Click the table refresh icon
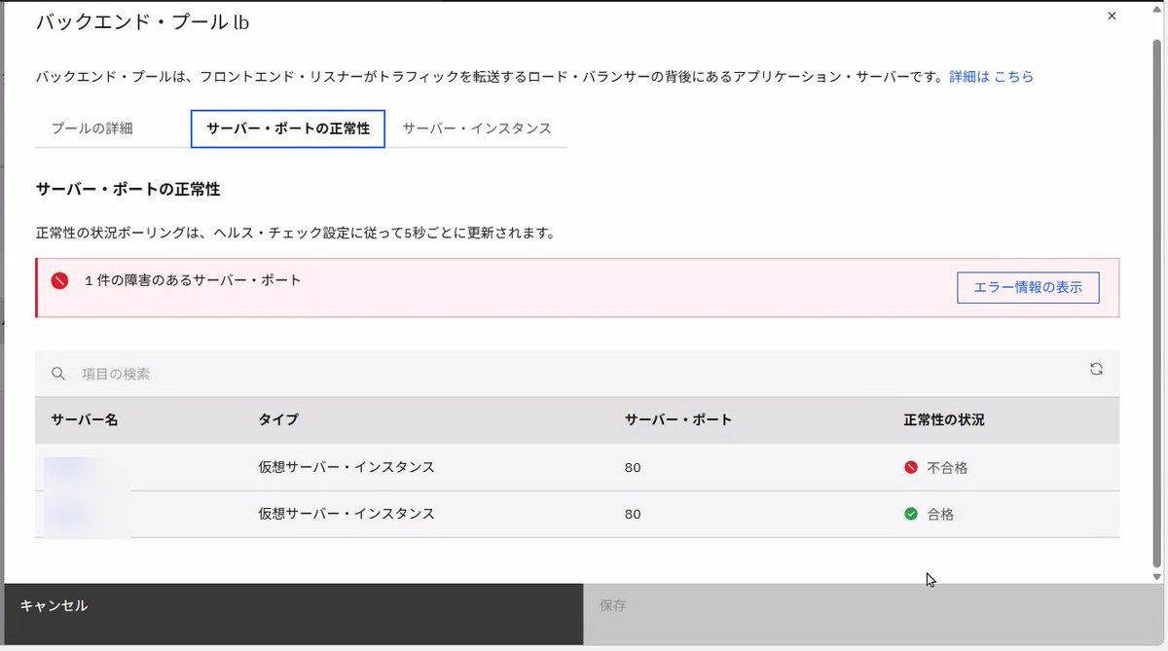 click(1096, 369)
